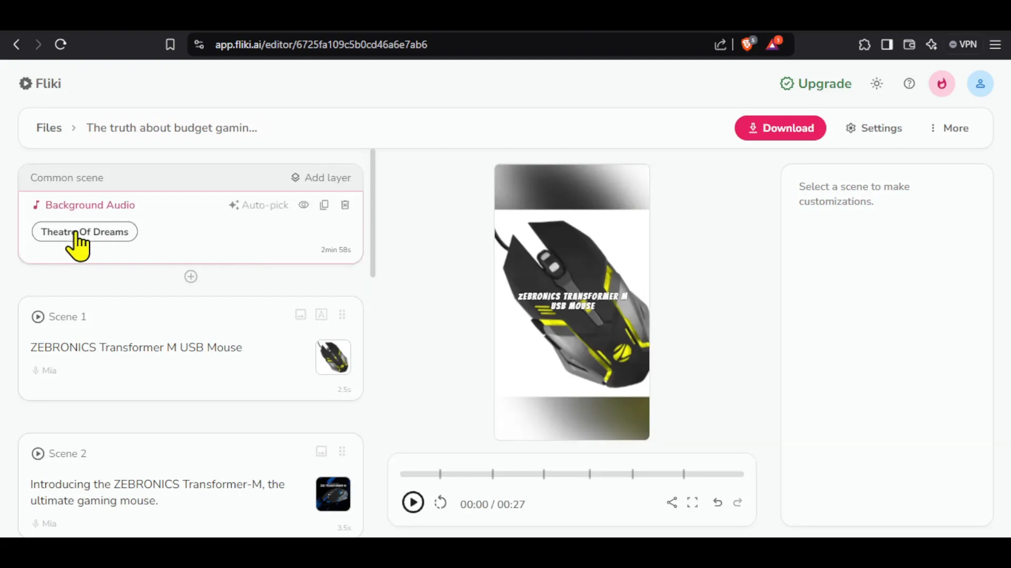
Task: Click the regenerate preview icon
Action: [441, 503]
